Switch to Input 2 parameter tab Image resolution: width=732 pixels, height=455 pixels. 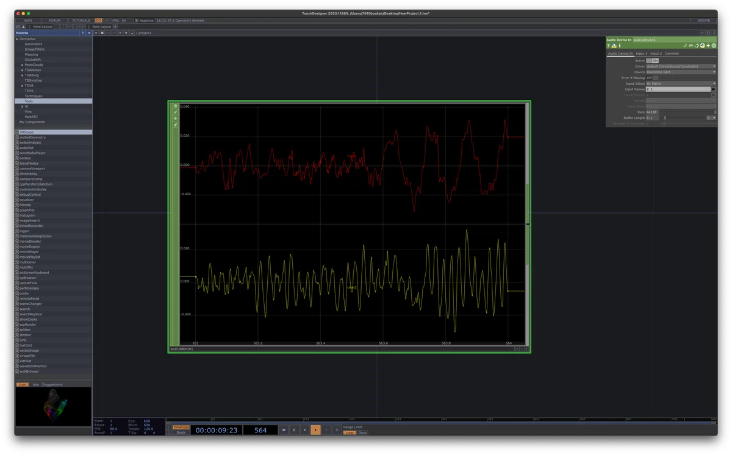656,54
